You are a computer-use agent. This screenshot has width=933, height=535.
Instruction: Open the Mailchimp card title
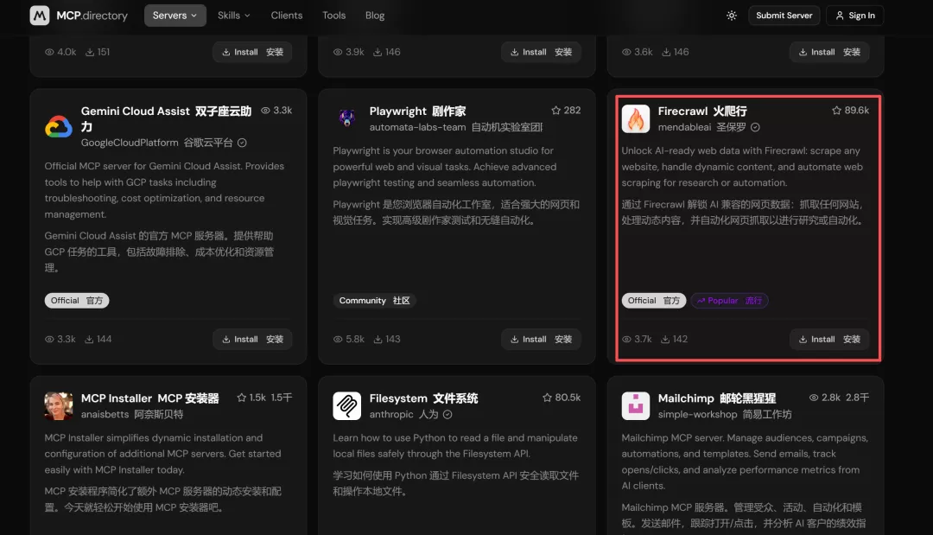(x=717, y=398)
